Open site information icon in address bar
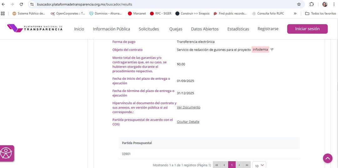 32,4
